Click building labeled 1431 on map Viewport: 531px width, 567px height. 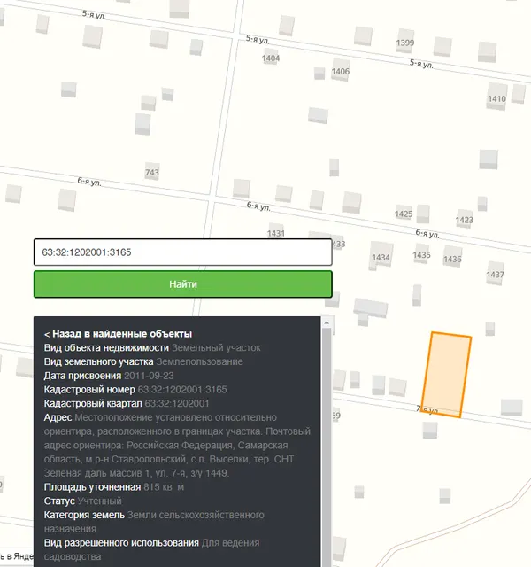click(275, 233)
